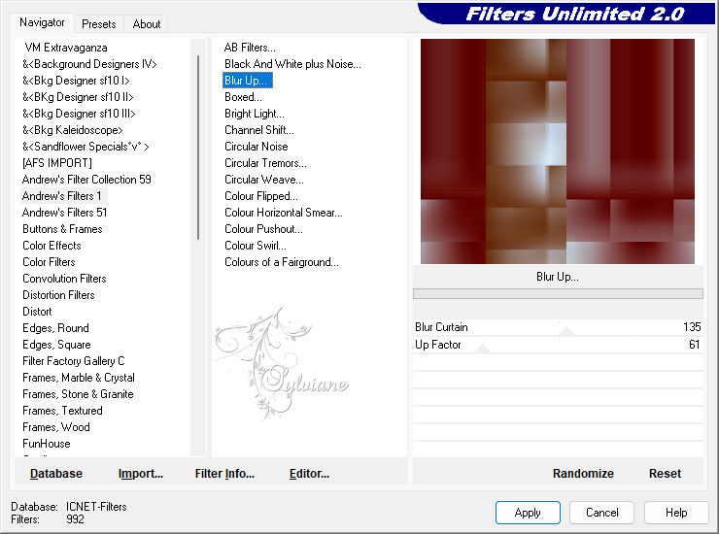The width and height of the screenshot is (719, 534).
Task: Select Buttons & Frames group
Action: coord(62,229)
